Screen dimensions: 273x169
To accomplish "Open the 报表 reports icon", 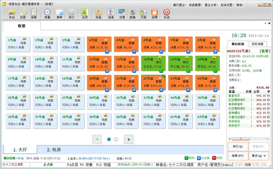I will (111, 14).
